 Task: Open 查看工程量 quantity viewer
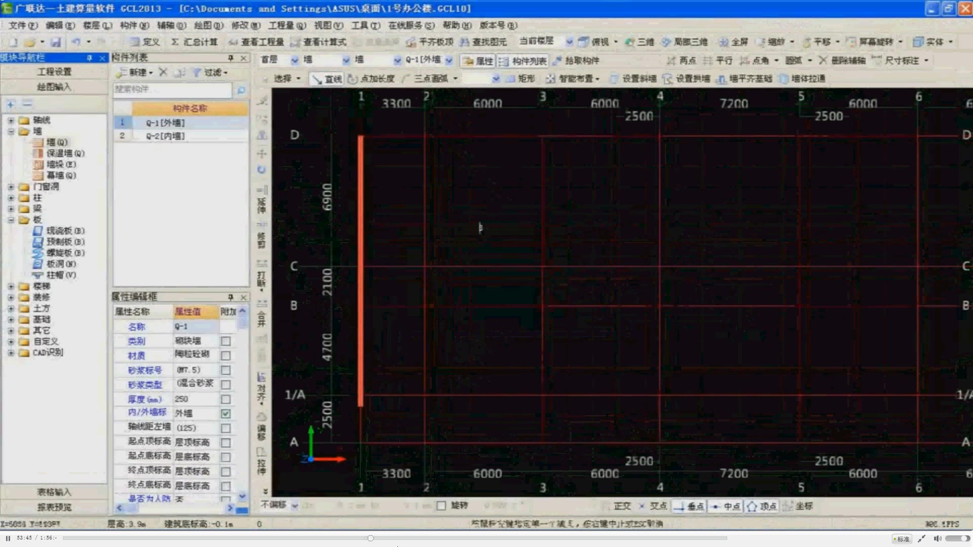click(256, 42)
